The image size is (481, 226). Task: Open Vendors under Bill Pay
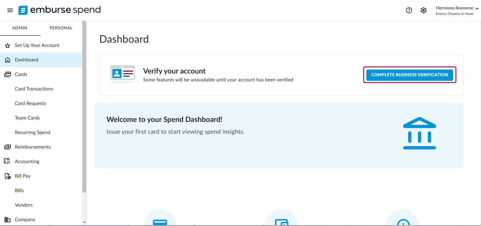24,205
